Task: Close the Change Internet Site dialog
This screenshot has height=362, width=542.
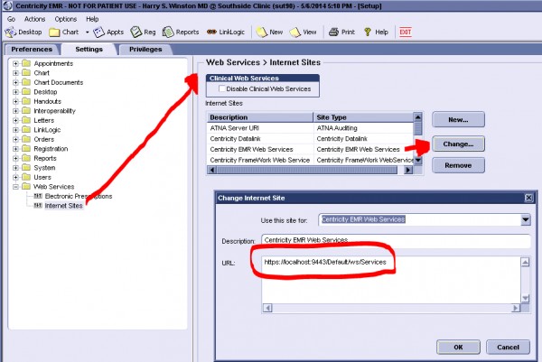Action: 528,198
